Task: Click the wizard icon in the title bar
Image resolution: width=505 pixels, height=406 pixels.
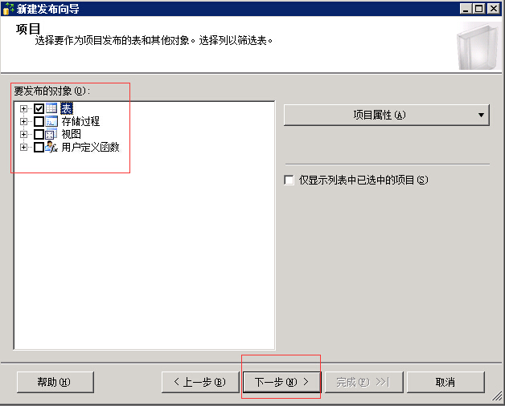Action: point(8,9)
